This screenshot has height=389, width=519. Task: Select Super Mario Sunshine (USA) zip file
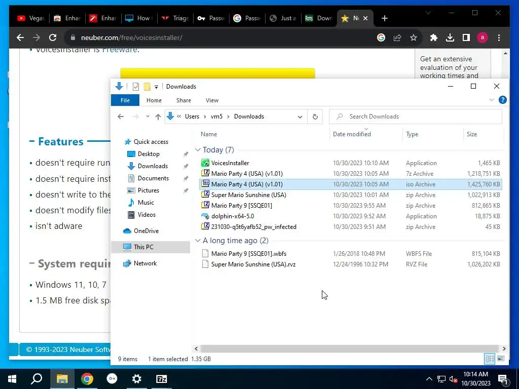351,195
